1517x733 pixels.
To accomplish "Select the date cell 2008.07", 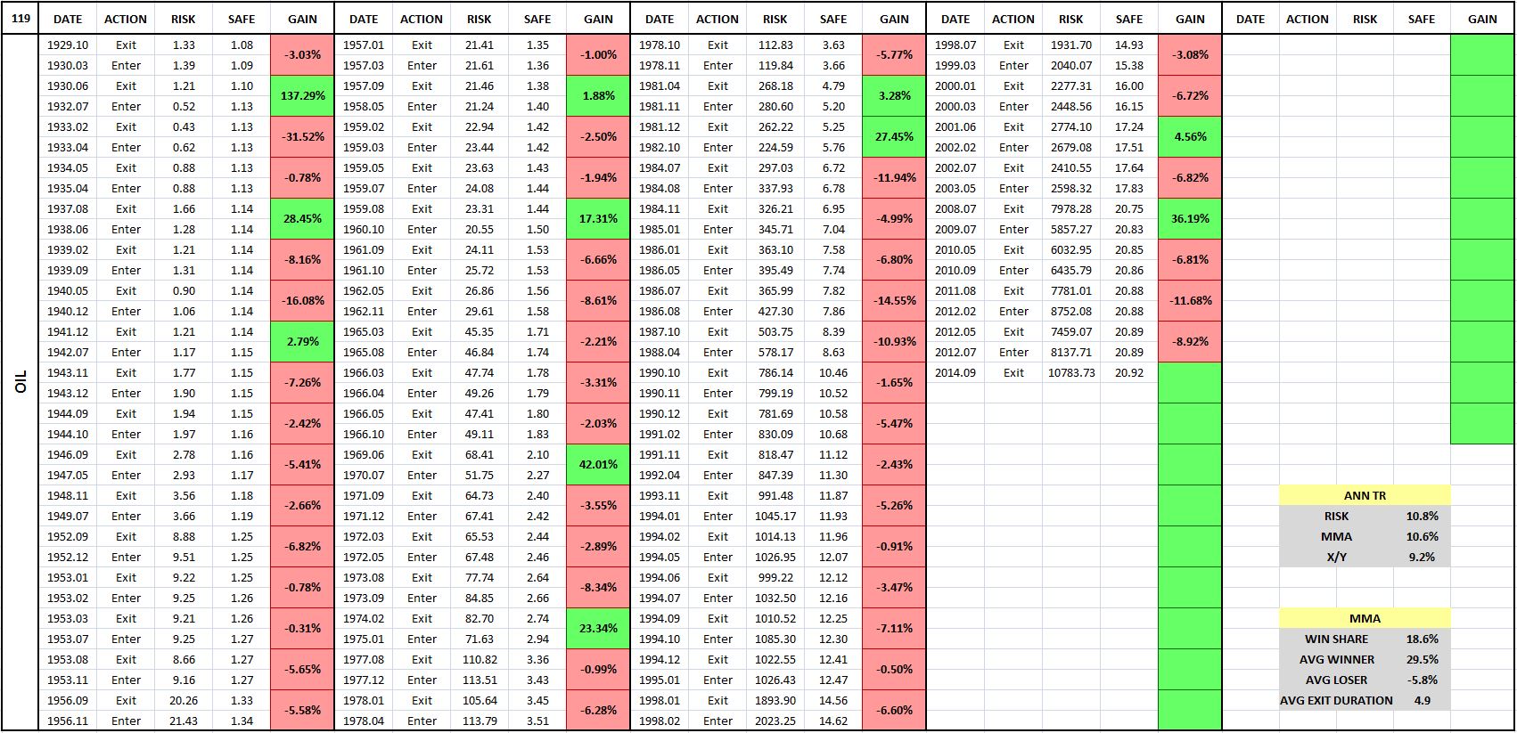I will click(955, 208).
